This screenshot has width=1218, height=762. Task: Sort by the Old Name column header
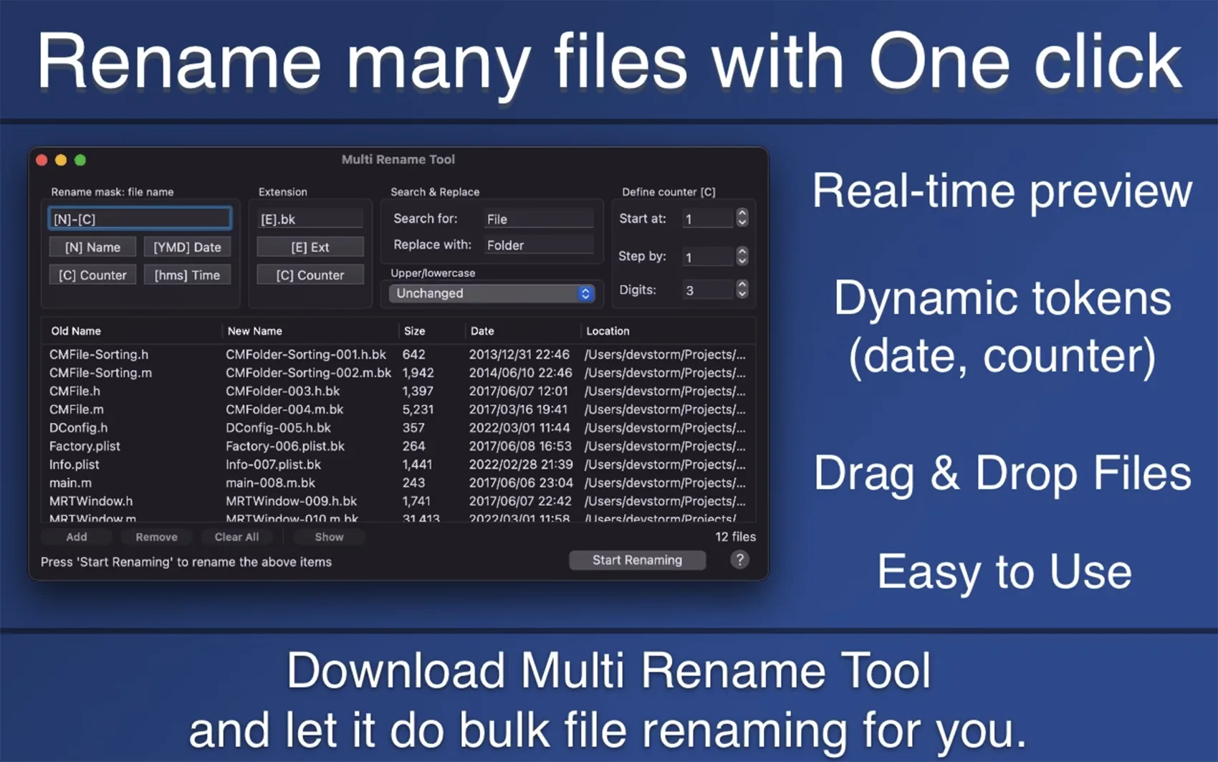pyautogui.click(x=76, y=331)
